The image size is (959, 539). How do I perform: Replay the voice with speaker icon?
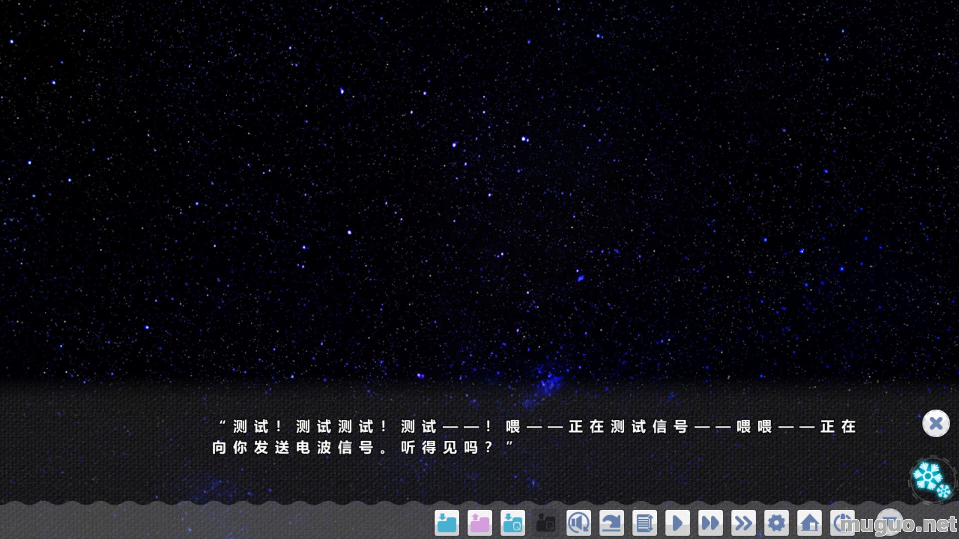coord(578,523)
